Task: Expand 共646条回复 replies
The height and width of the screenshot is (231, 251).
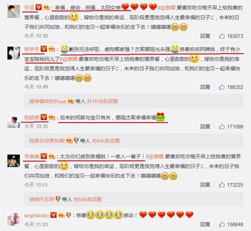Action: point(87,199)
